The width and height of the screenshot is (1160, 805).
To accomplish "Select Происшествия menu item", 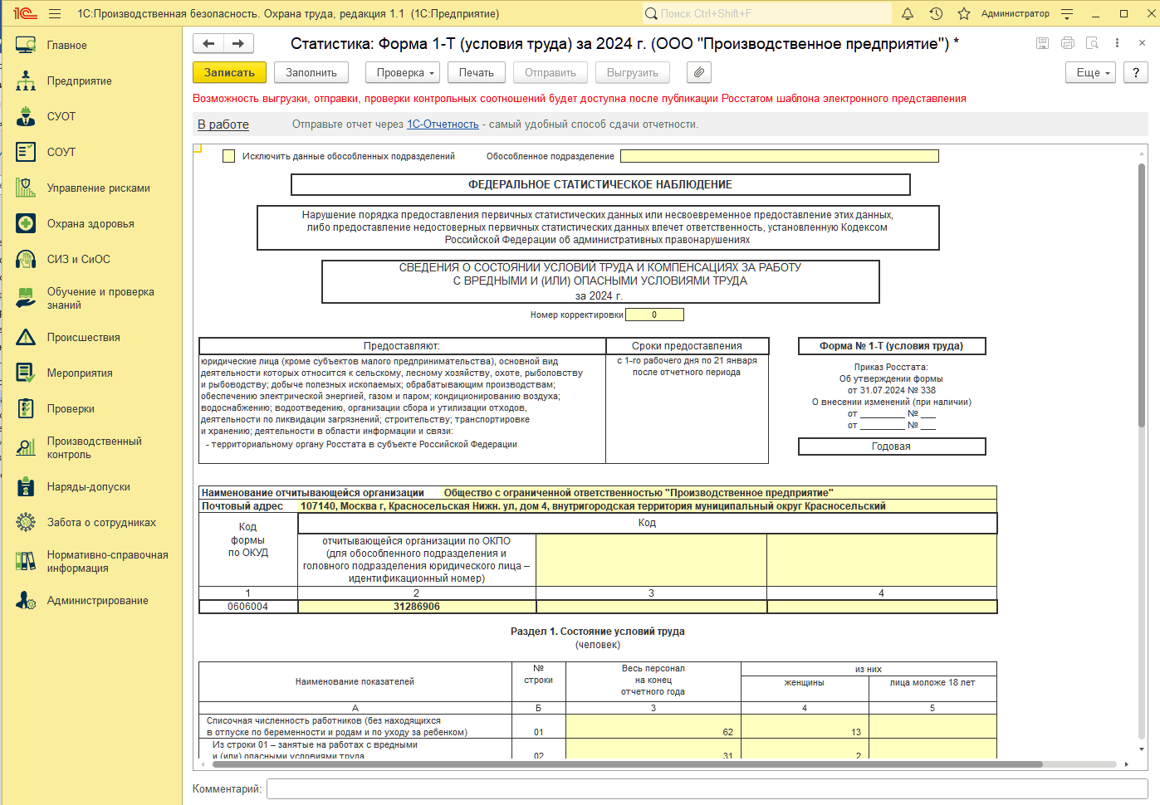I will [x=84, y=338].
